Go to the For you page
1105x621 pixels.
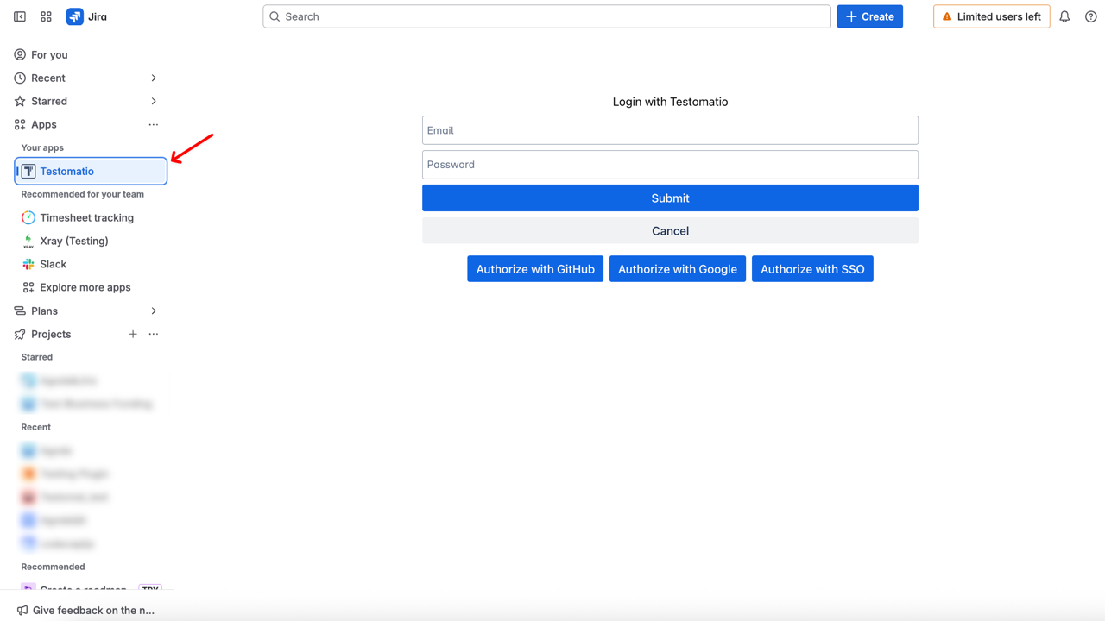(49, 54)
